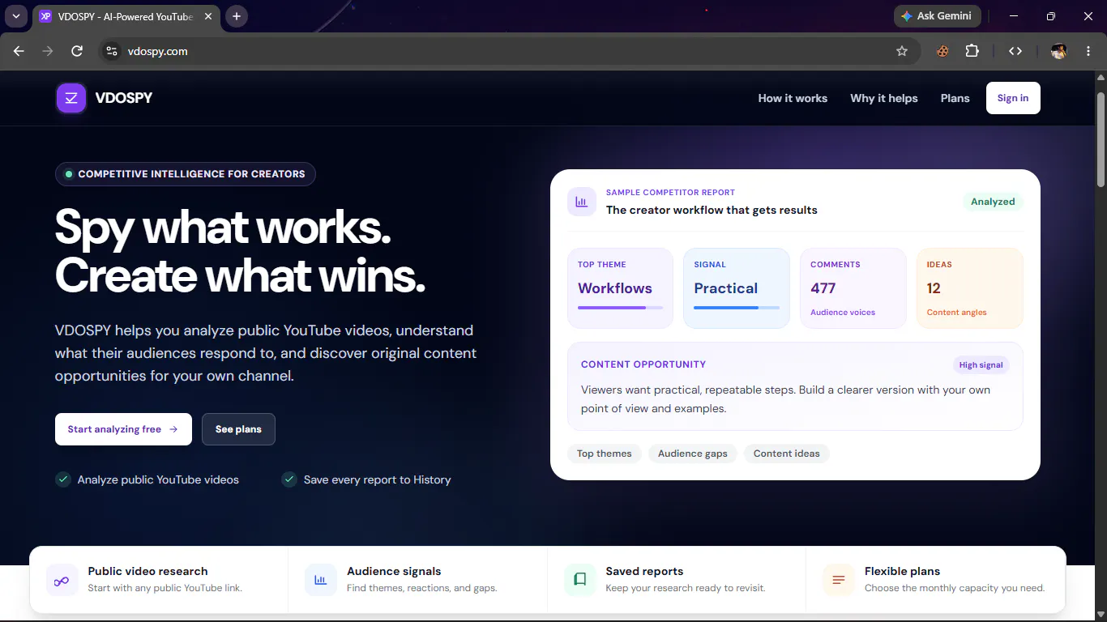Click the code brackets toolbar icon
The height and width of the screenshot is (622, 1107).
click(1015, 51)
